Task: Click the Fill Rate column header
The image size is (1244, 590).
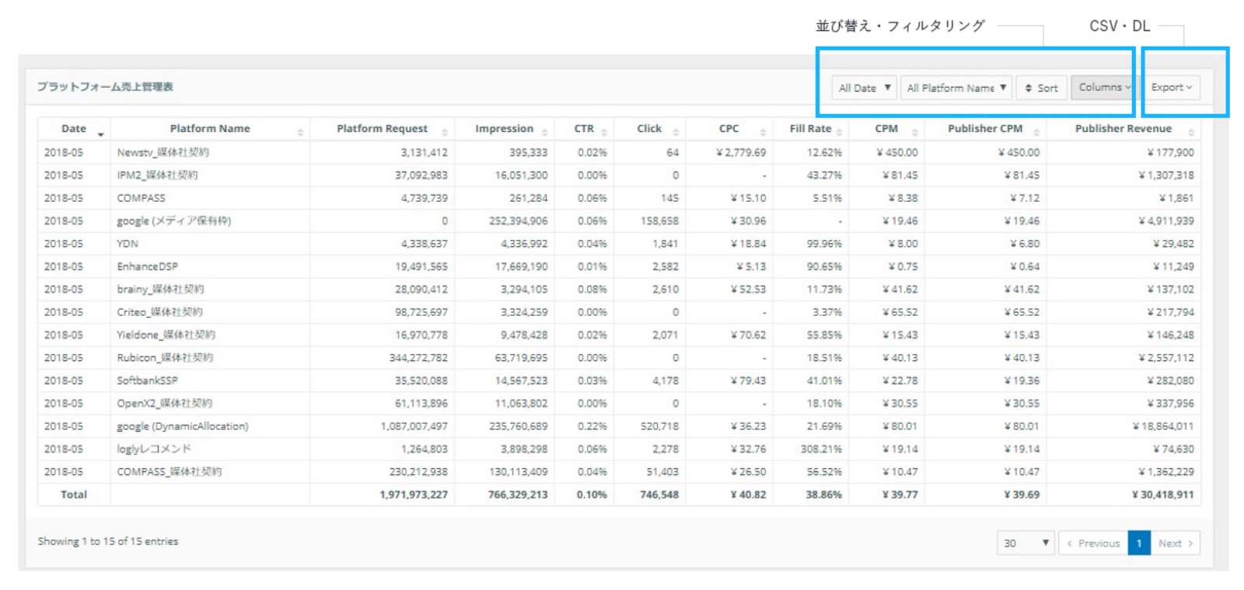Action: coord(810,129)
